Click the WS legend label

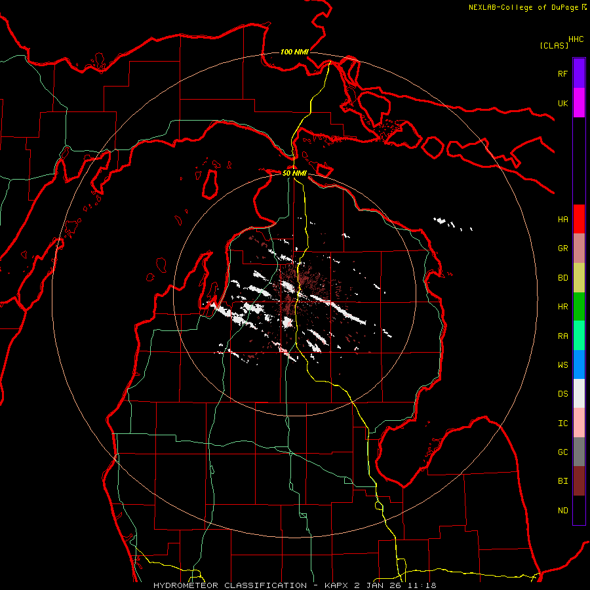tap(562, 365)
